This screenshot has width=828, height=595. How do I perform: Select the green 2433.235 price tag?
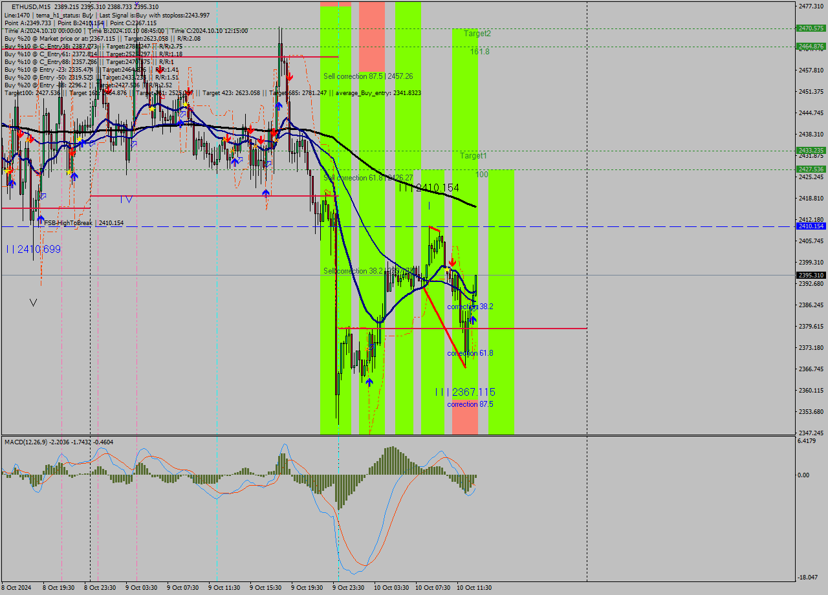coord(811,150)
